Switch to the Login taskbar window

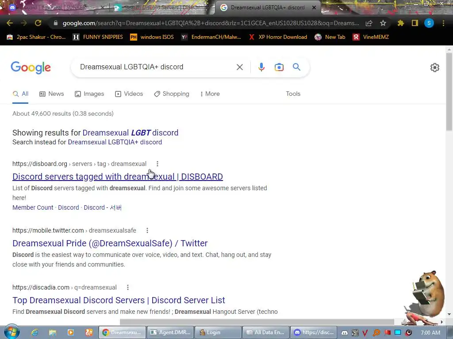218,332
